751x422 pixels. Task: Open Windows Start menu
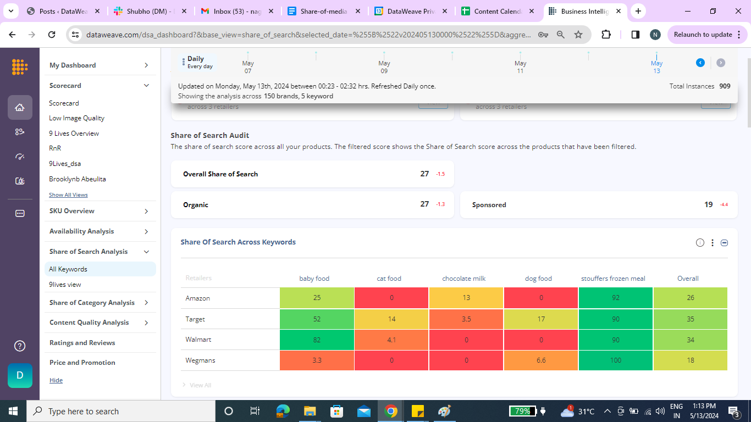[13, 411]
